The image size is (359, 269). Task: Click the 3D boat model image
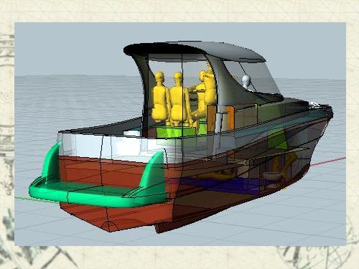click(x=180, y=134)
